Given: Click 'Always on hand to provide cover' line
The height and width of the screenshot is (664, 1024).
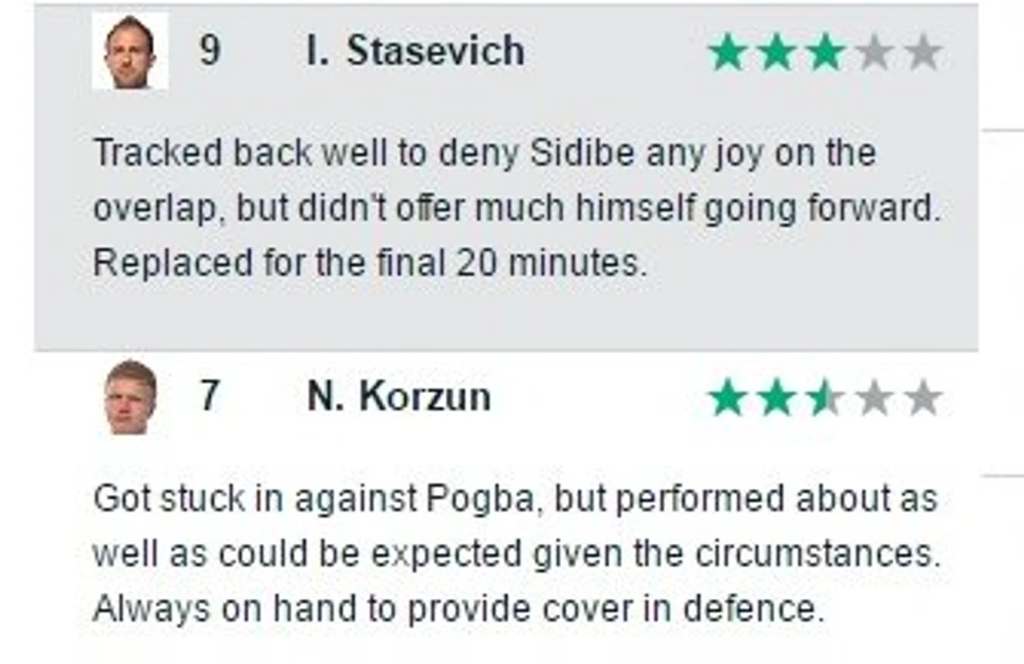Looking at the screenshot, I should coord(459,609).
